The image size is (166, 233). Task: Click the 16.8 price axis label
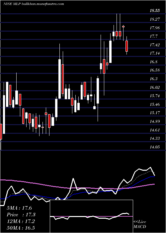pyautogui.click(x=154, y=62)
